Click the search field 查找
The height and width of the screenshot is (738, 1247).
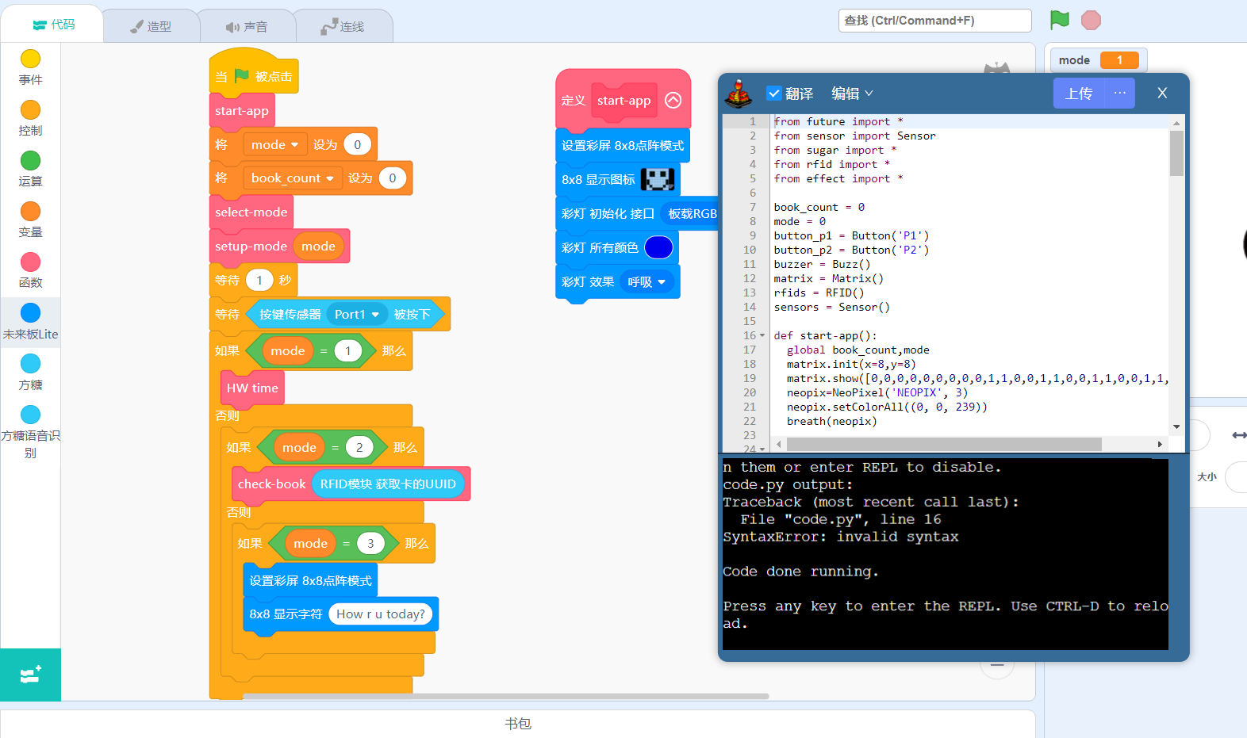[934, 21]
